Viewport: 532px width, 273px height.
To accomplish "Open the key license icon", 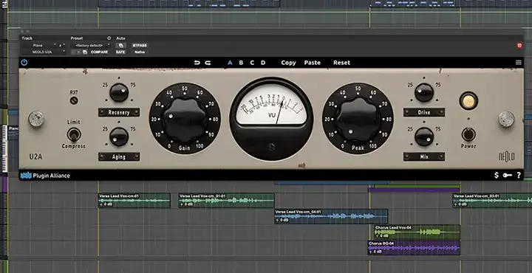I will click(508, 175).
